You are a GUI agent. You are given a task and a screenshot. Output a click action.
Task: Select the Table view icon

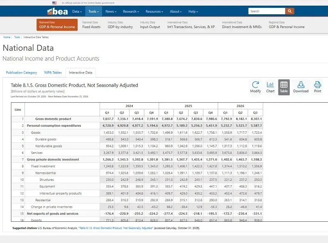click(284, 85)
